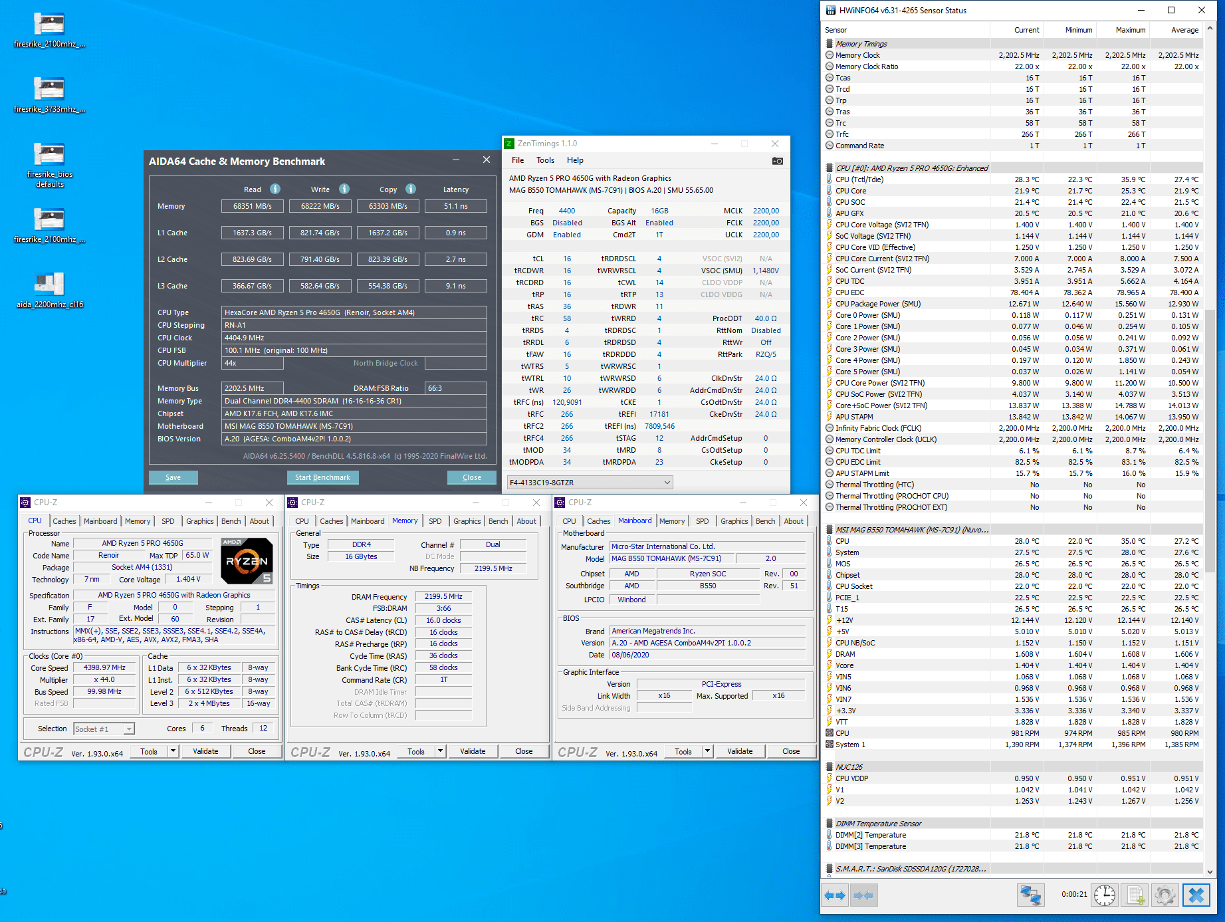Select the CPU Package Power (SMU) row
The height and width of the screenshot is (922, 1225).
click(x=1013, y=304)
